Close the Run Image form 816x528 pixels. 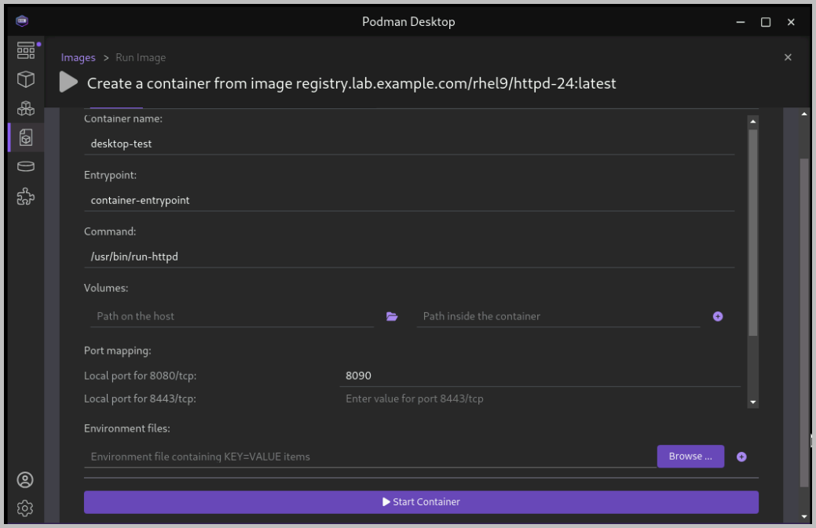[788, 57]
